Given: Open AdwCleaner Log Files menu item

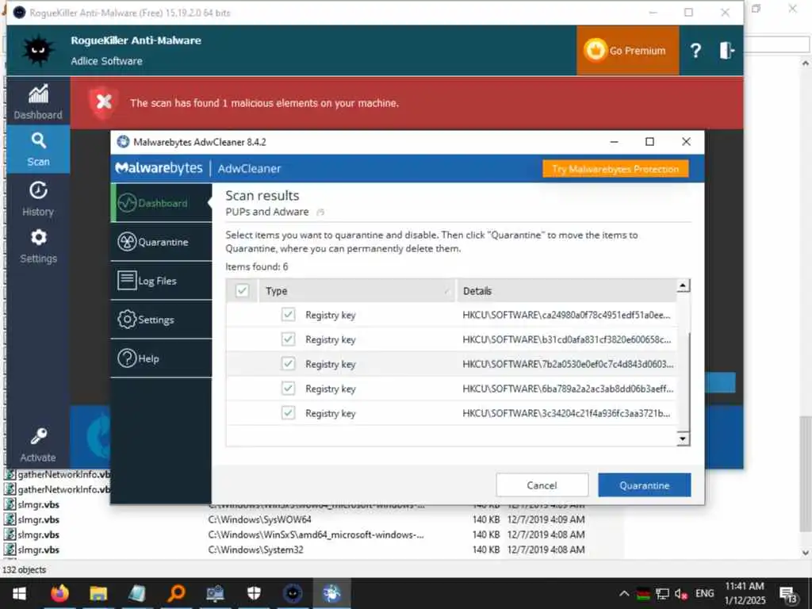Looking at the screenshot, I should (161, 281).
